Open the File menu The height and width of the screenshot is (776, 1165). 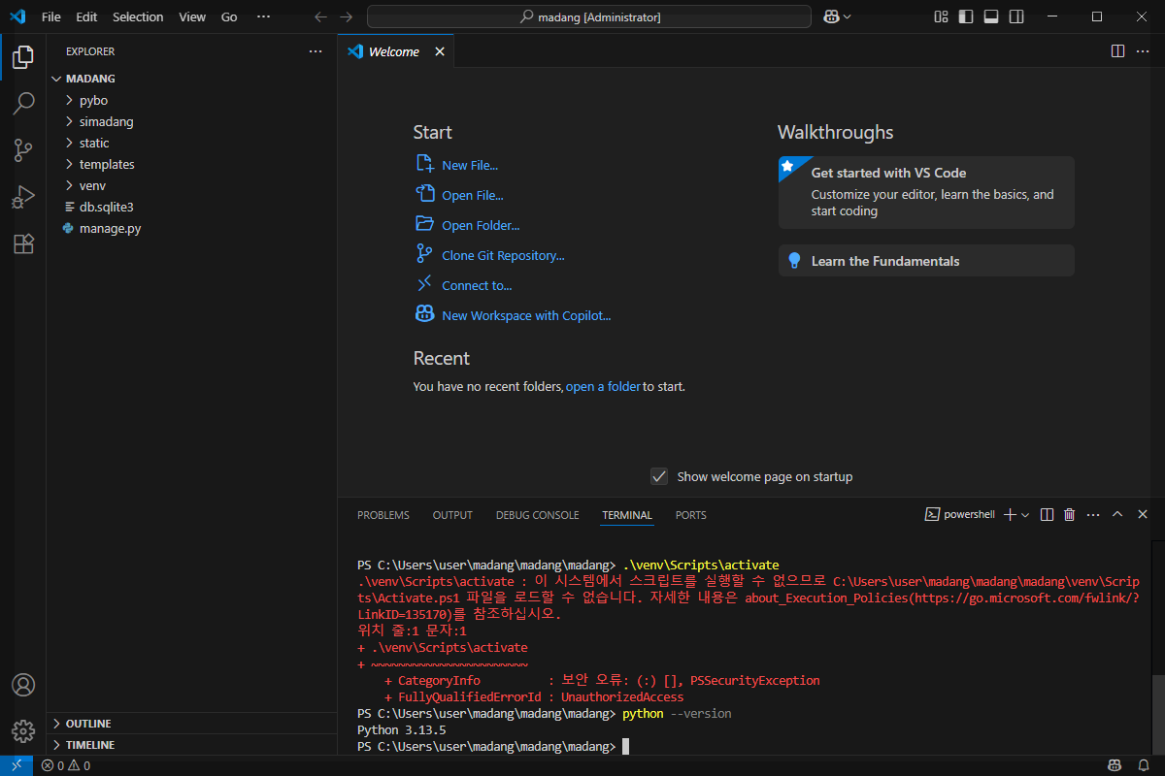pyautogui.click(x=51, y=16)
